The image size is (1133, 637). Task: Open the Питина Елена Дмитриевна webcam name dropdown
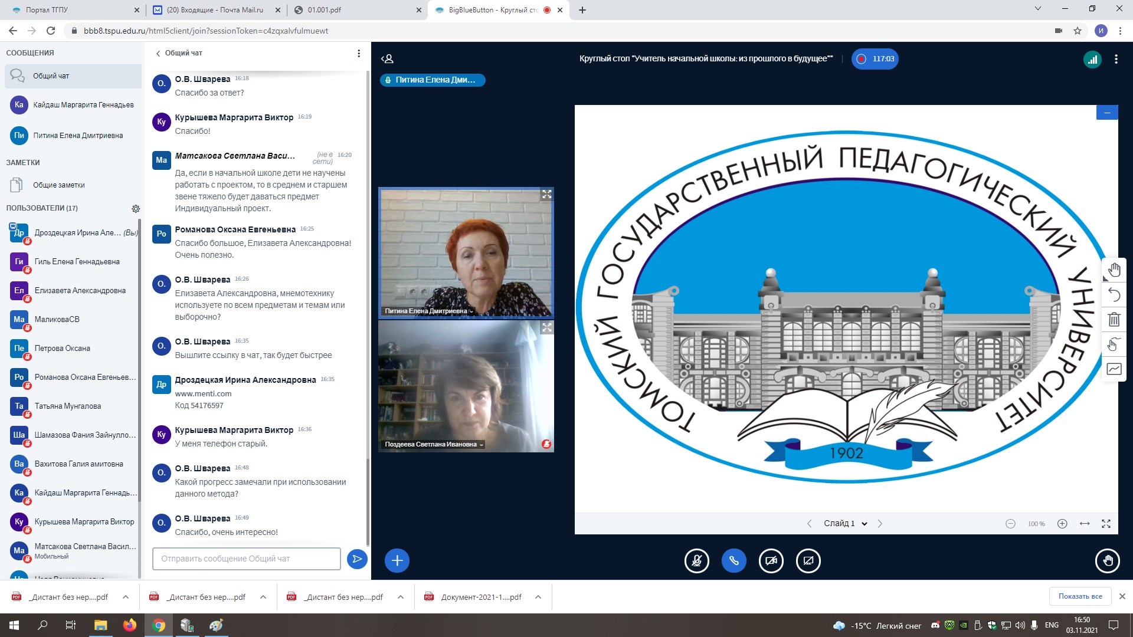pos(429,311)
